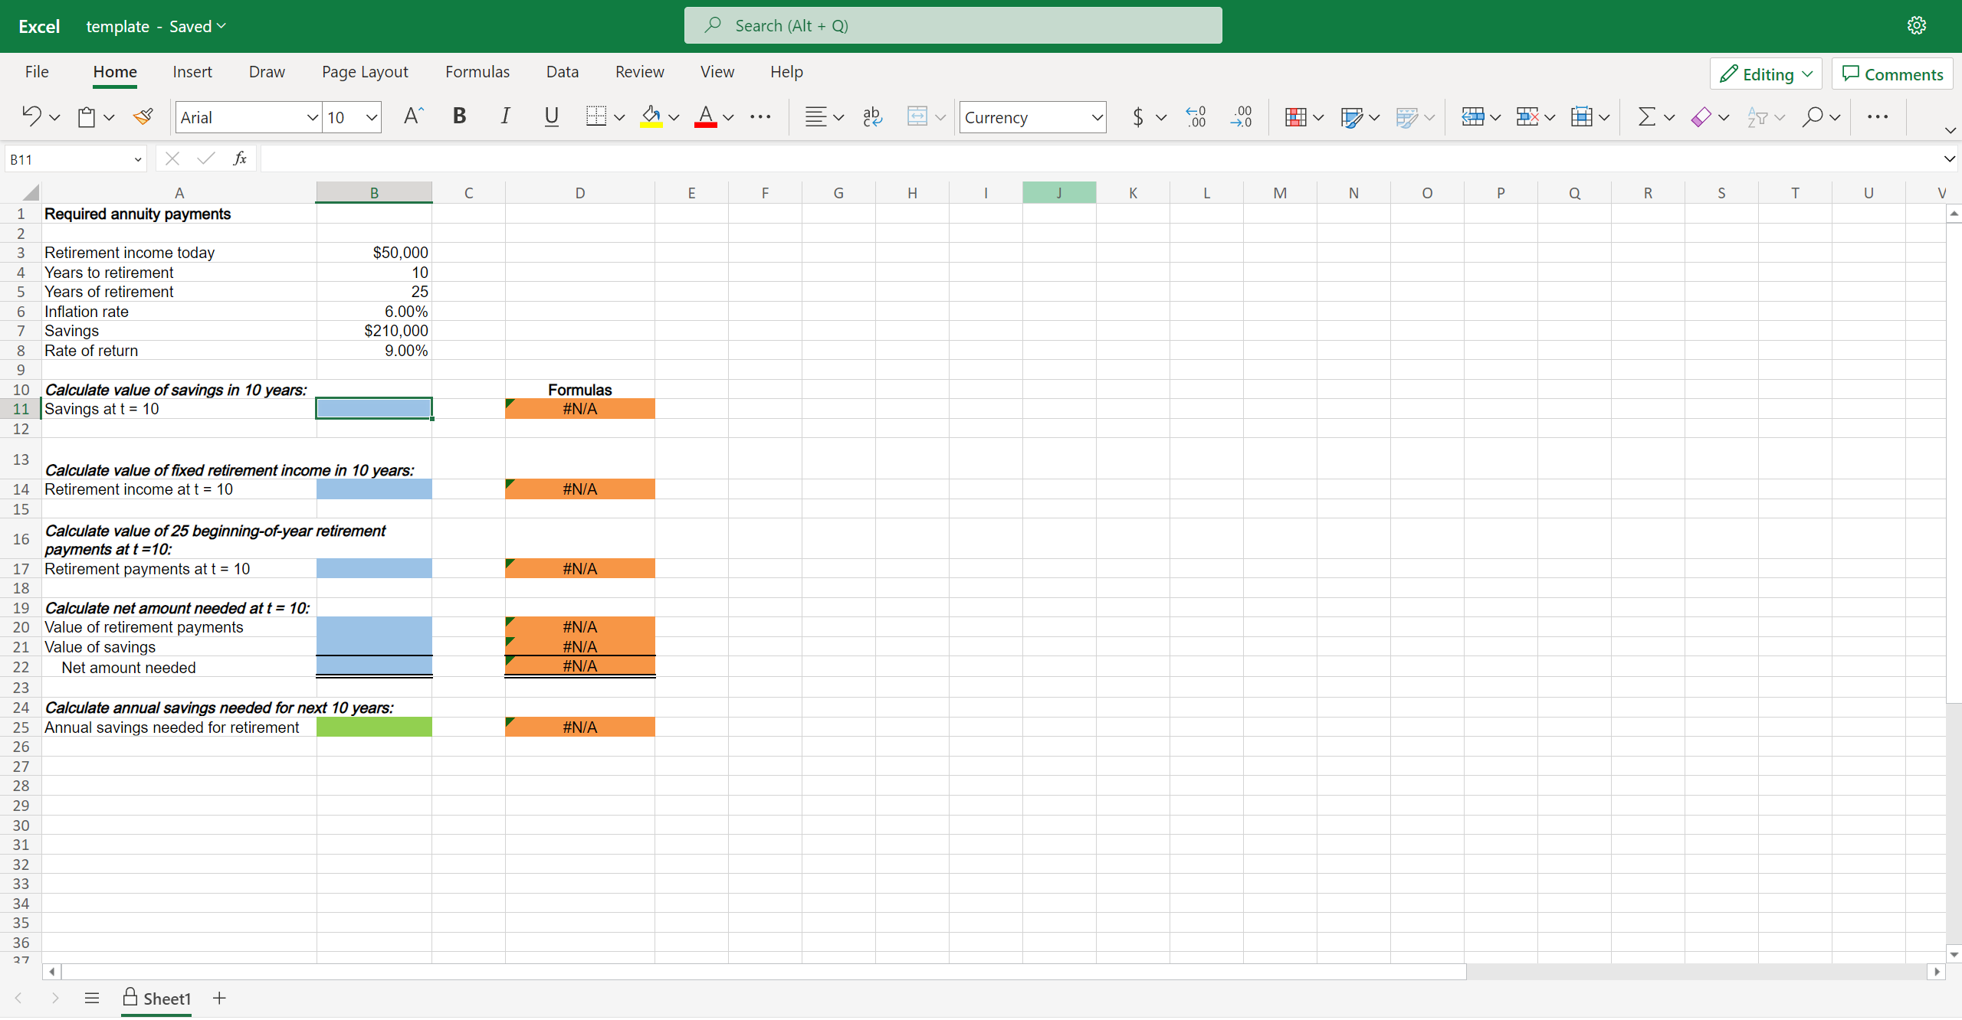Click the Format Painter icon
This screenshot has width=1962, height=1020.
click(143, 116)
